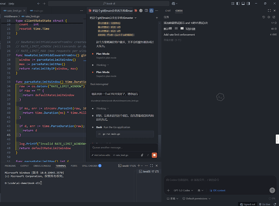Viewport: 279px width, 206px height.
Task: Click the middleware breadcrumb
Action: point(11,16)
